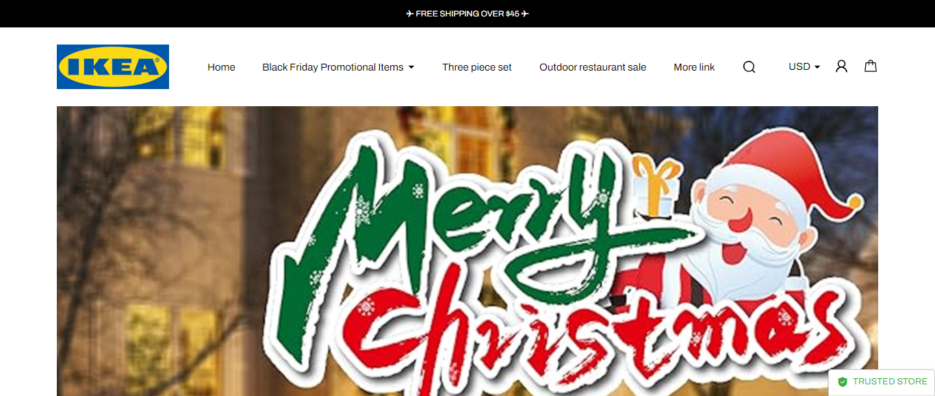This screenshot has height=396, width=935.
Task: Open the search magnifier icon
Action: [749, 67]
